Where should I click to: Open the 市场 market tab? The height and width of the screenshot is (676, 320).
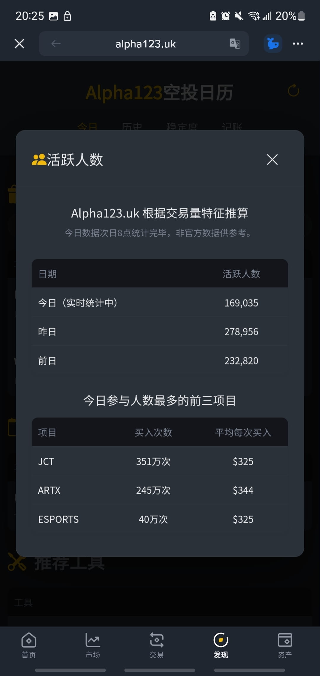click(93, 645)
